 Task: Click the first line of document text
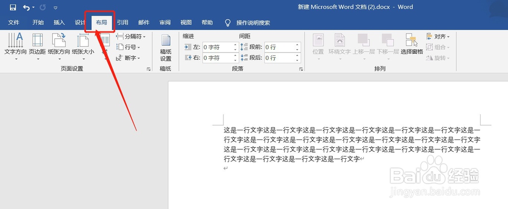(x=352, y=130)
